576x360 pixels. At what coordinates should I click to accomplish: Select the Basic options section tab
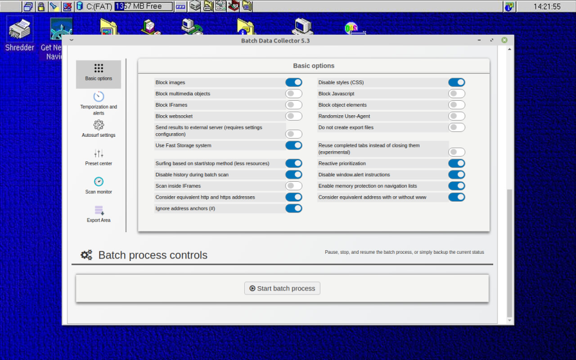98,73
